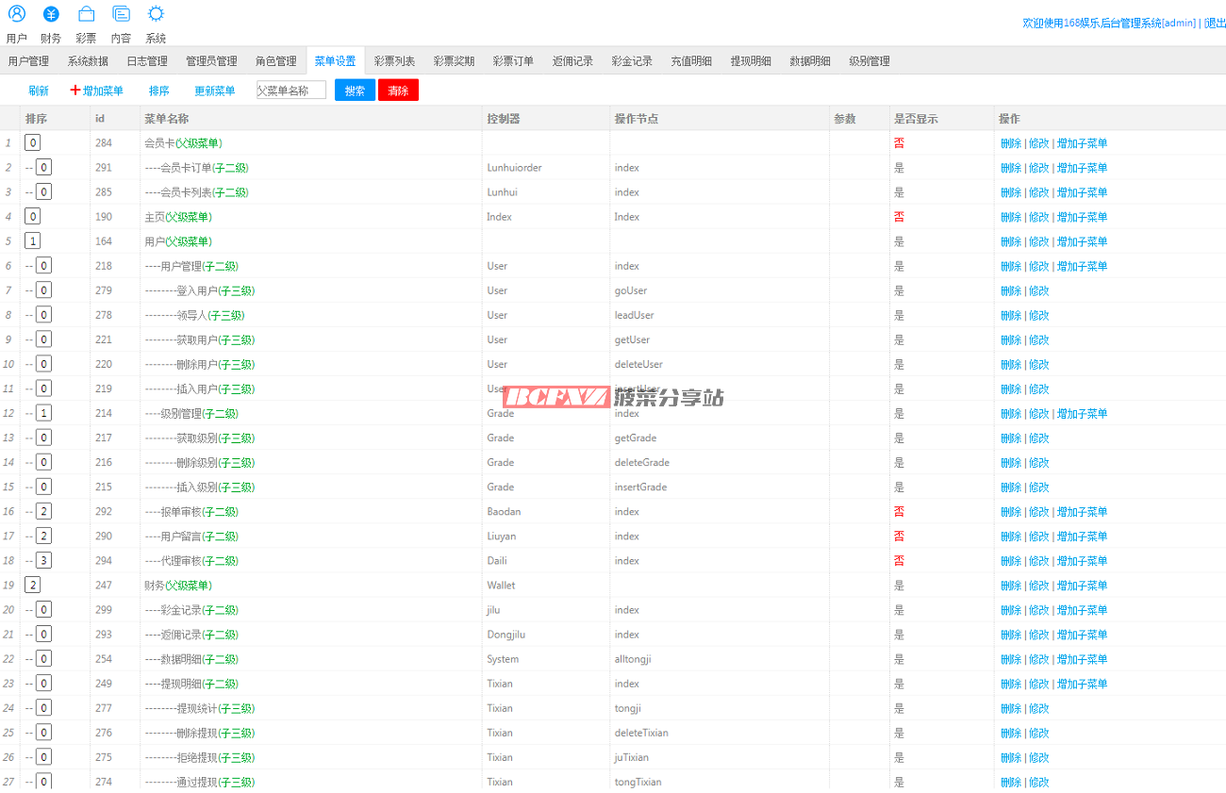Image resolution: width=1226 pixels, height=793 pixels.
Task: Click the 排序 link in the toolbar
Action: click(x=159, y=91)
